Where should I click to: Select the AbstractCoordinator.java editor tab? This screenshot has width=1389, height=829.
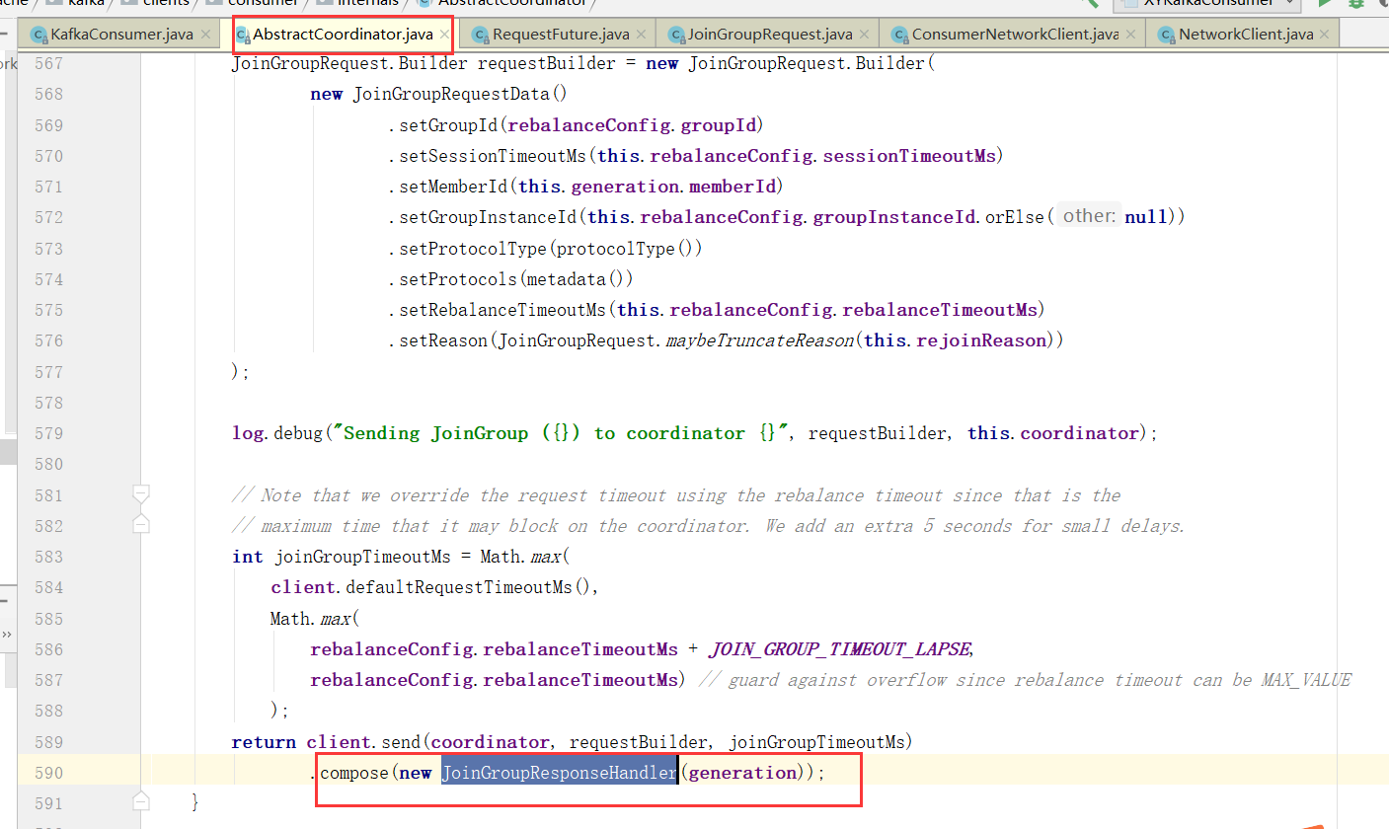click(x=343, y=35)
